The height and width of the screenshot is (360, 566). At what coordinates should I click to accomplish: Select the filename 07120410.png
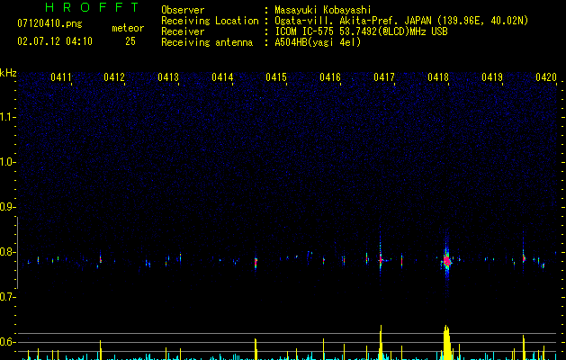coord(49,23)
